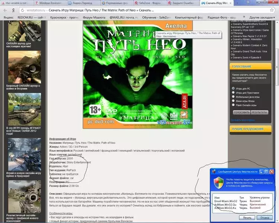Click the security popup title bar icon
This screenshot has width=279, height=223.
point(214,172)
